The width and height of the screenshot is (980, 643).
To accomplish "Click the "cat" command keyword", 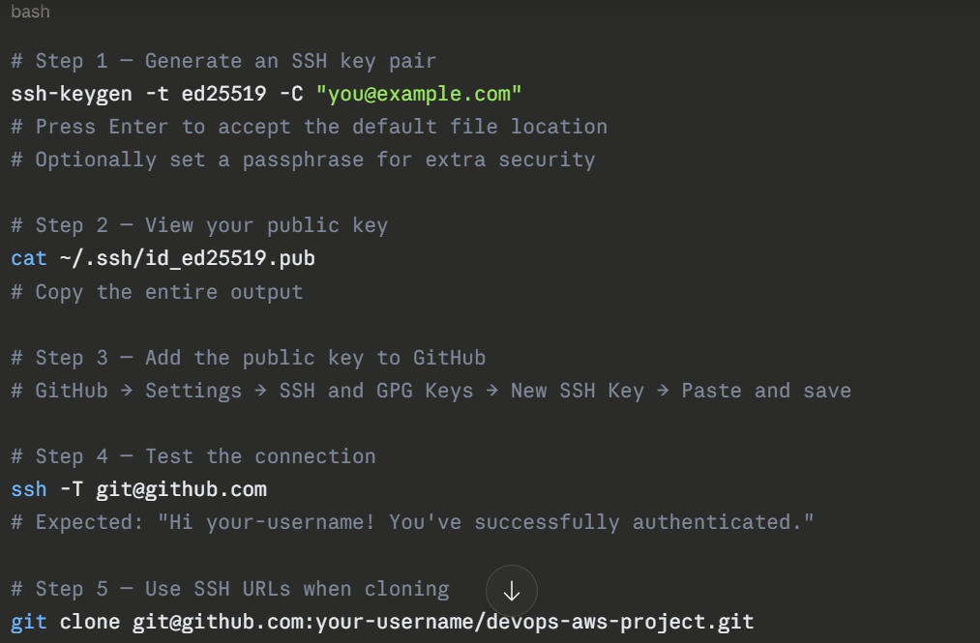I will (x=29, y=259).
